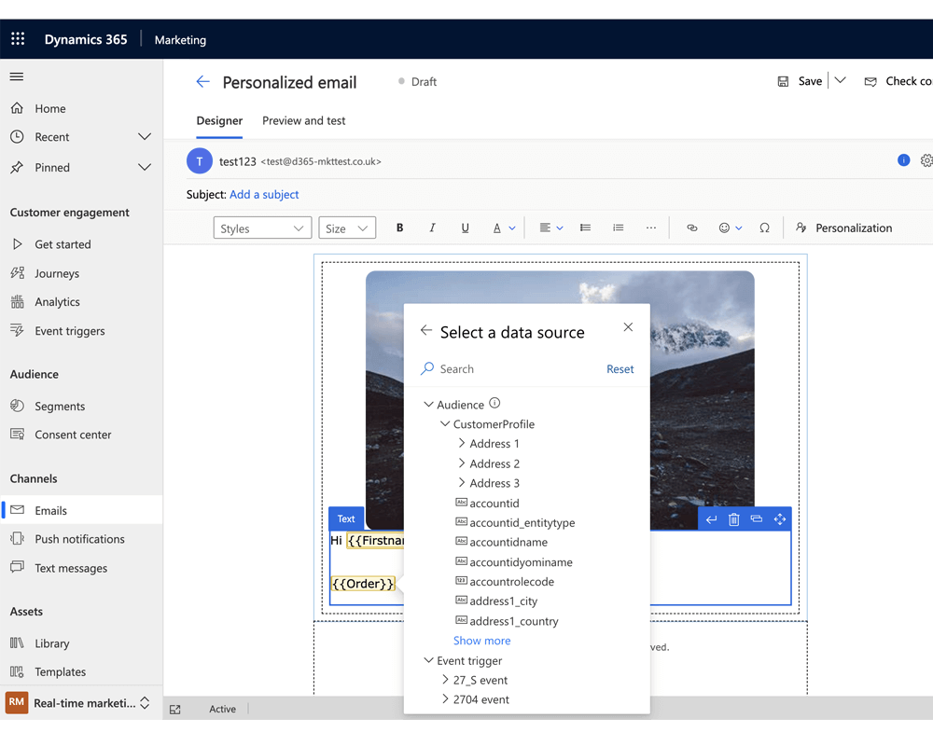Viewport: 933px width, 746px height.
Task: Delete the text block with trash icon
Action: click(733, 520)
